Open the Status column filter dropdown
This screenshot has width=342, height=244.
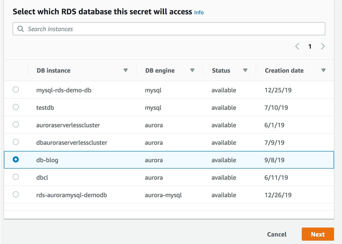[x=245, y=70]
